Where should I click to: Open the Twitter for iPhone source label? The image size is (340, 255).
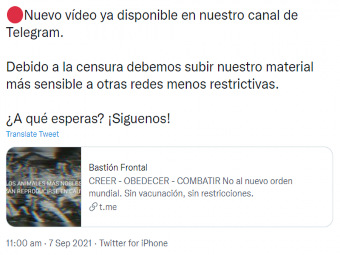coord(134,243)
